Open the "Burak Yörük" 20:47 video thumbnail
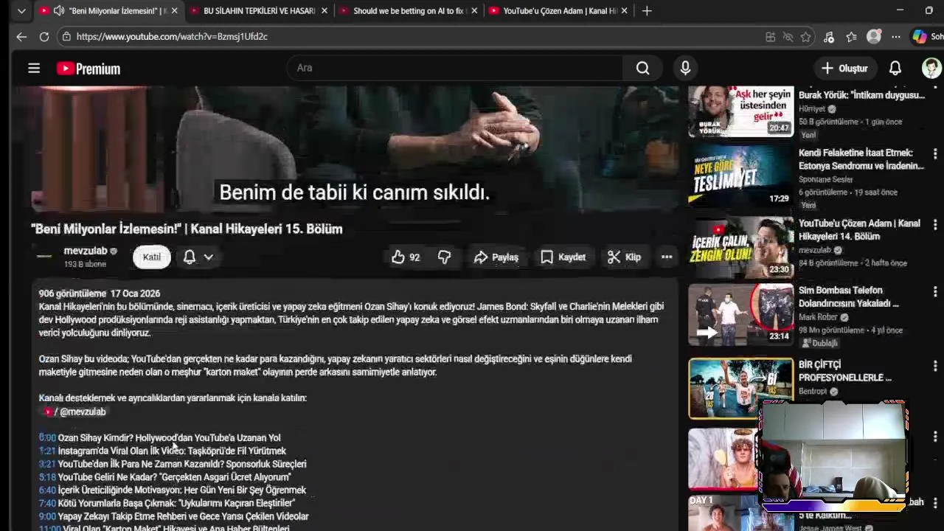 pos(741,111)
